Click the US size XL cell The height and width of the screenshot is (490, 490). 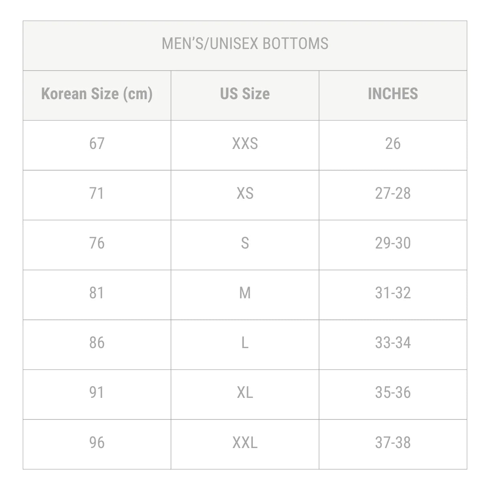click(245, 393)
